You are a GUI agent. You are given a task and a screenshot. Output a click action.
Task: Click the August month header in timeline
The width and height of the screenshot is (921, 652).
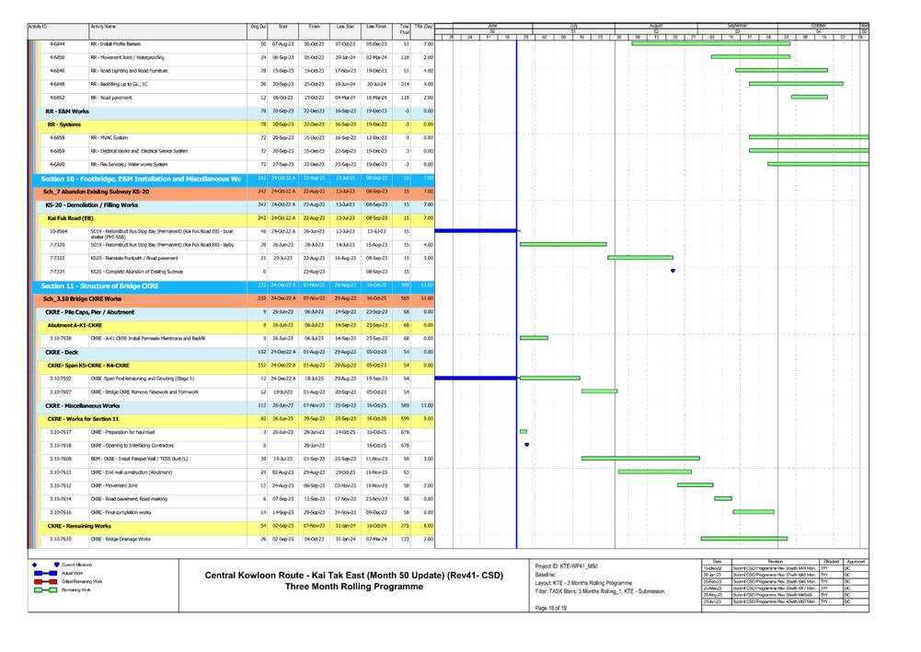[x=656, y=25]
